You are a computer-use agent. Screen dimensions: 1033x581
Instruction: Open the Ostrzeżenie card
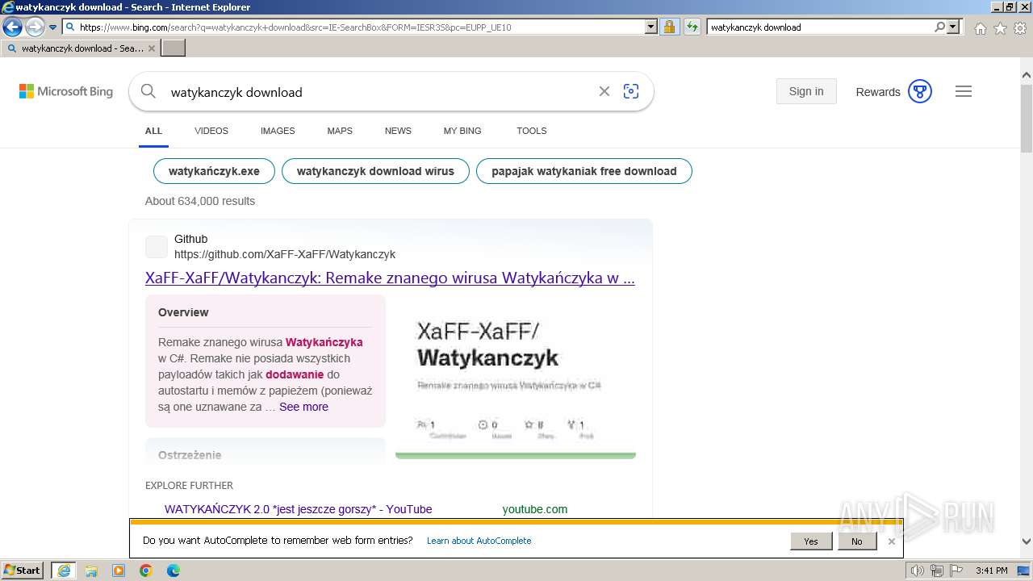tap(266, 452)
